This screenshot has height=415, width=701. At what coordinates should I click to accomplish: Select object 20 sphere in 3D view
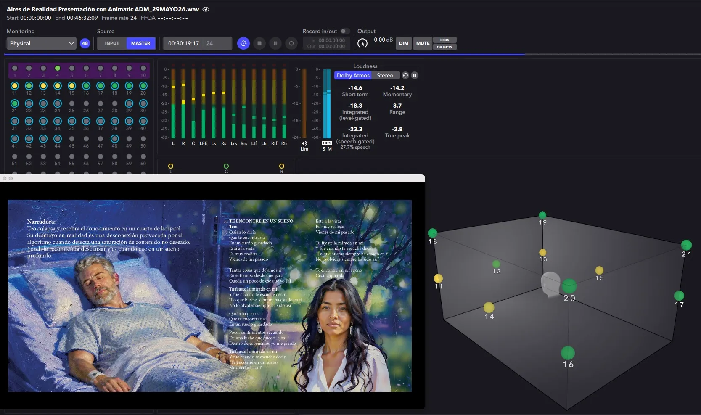[x=569, y=286]
